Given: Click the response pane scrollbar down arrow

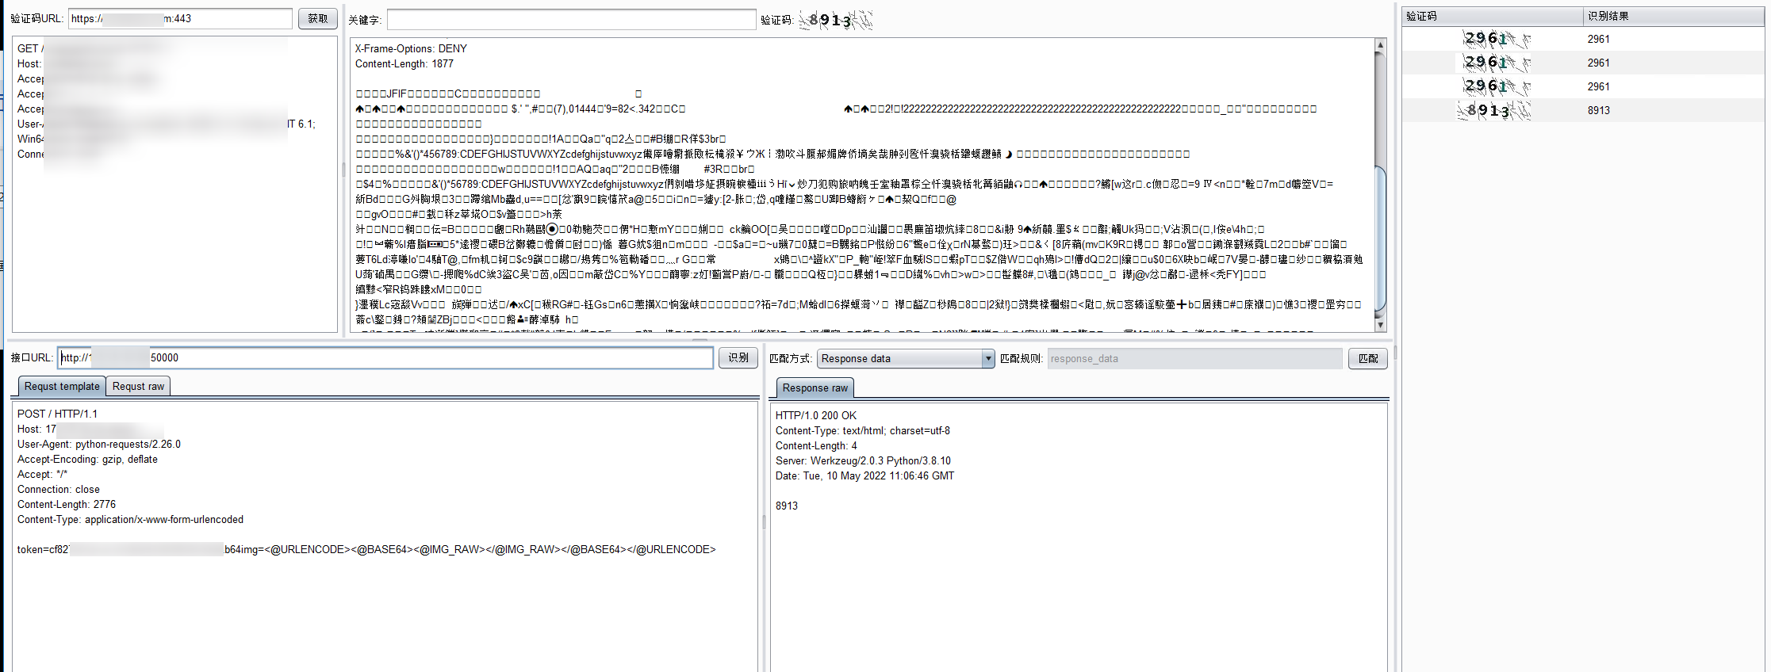Looking at the screenshot, I should click(x=1380, y=324).
